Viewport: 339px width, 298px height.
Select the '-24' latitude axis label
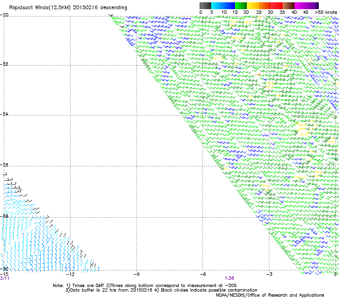pyautogui.click(x=4, y=114)
